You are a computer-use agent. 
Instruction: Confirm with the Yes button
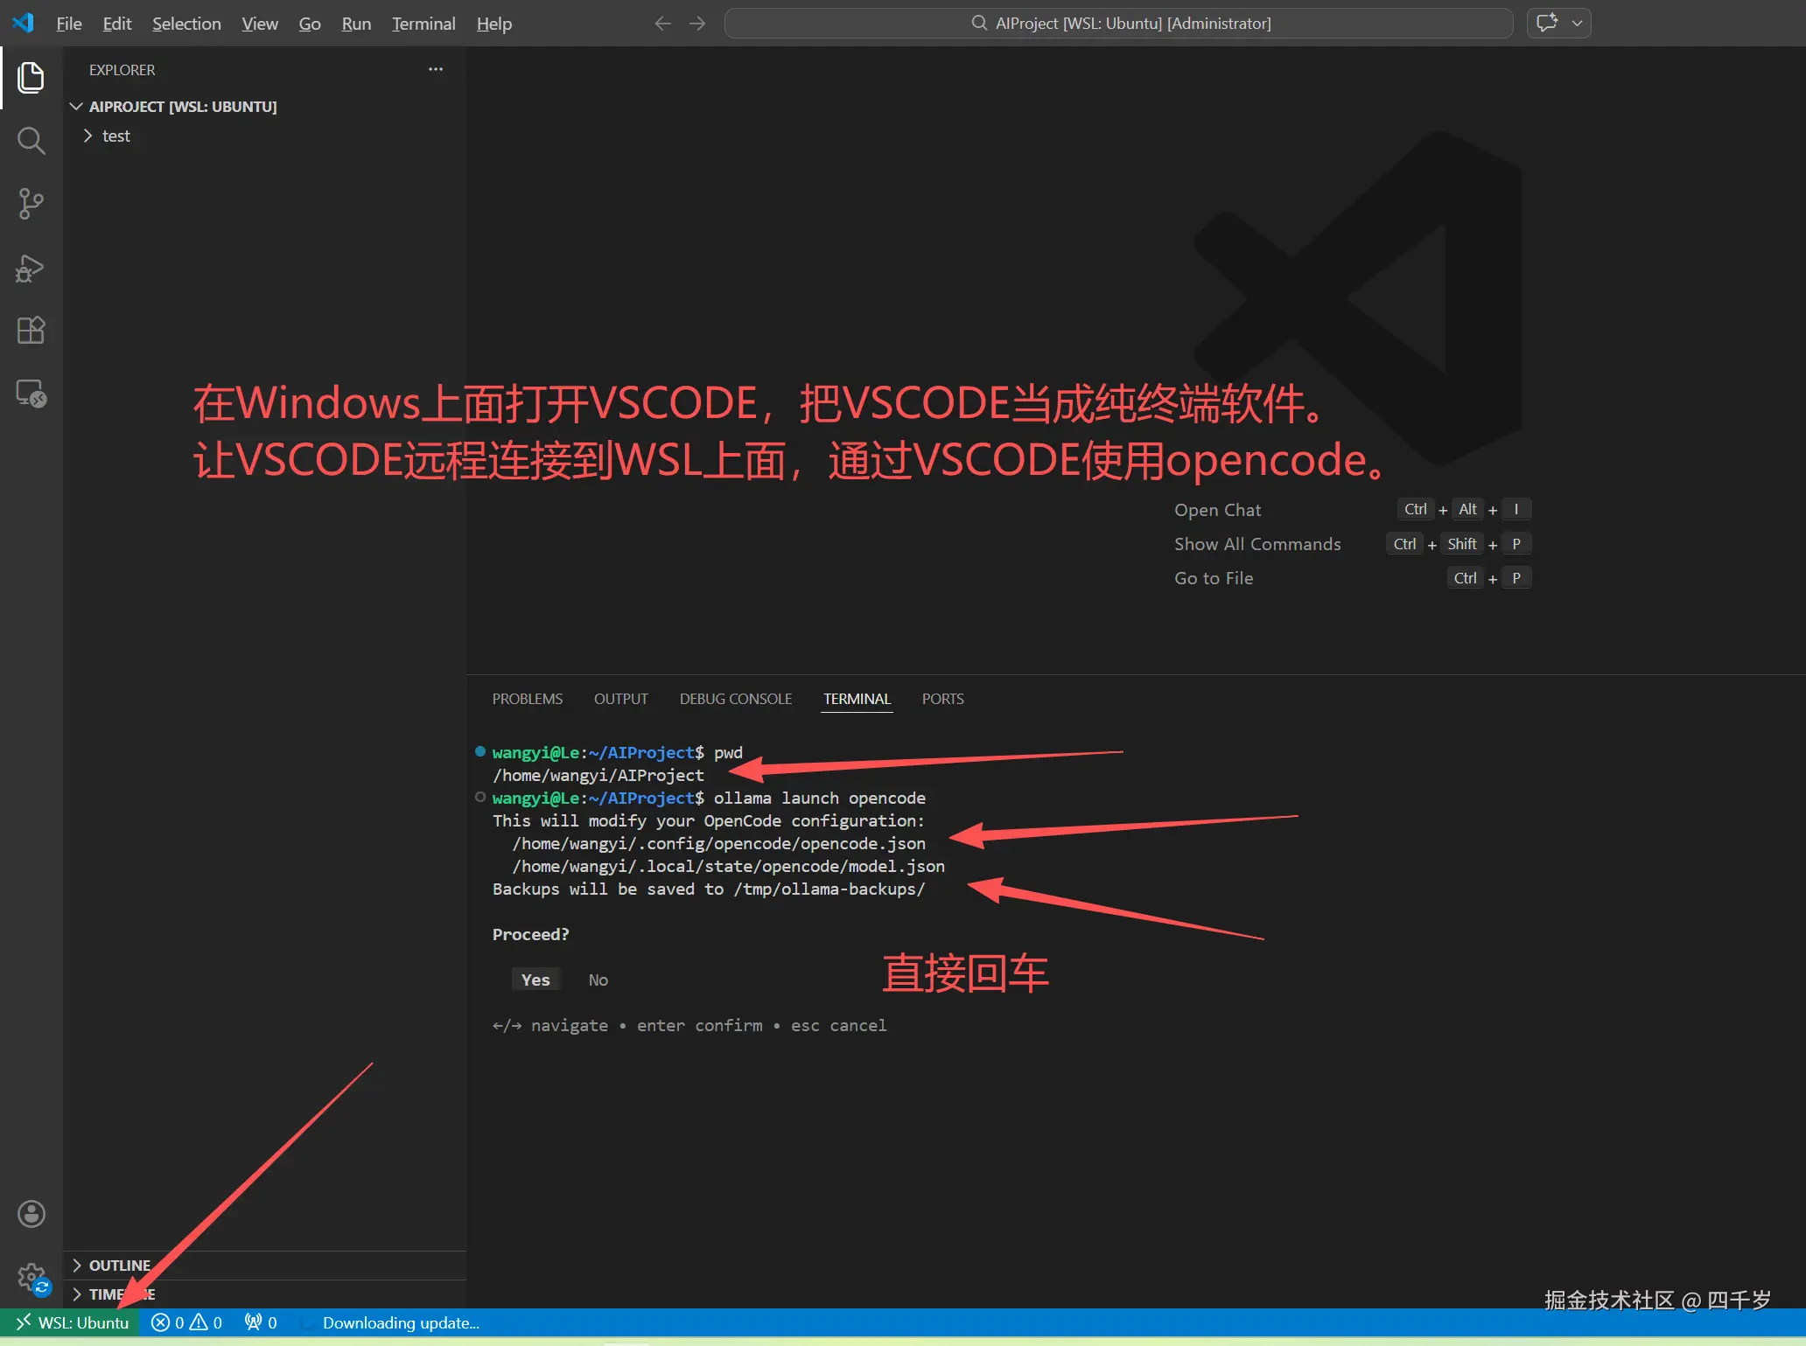(535, 980)
